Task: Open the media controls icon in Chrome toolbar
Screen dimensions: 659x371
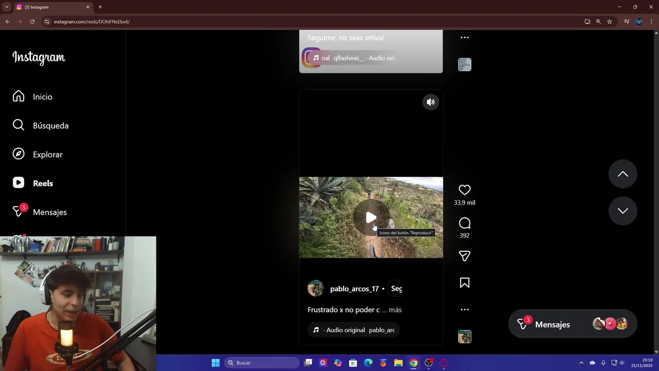Action: point(627,22)
